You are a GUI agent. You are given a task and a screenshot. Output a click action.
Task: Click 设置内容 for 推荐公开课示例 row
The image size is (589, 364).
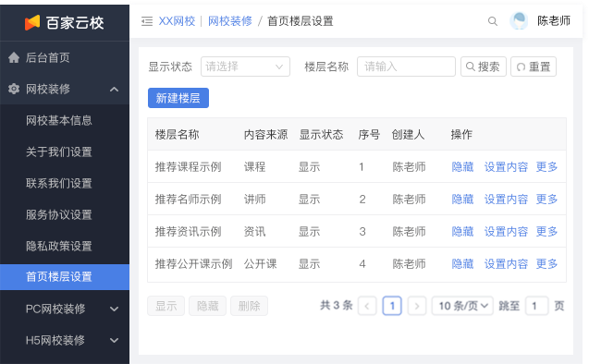pos(506,264)
